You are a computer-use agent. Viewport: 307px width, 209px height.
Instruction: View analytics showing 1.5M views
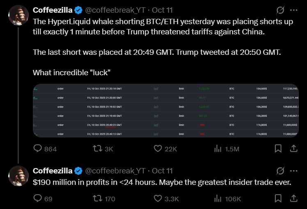point(218,149)
